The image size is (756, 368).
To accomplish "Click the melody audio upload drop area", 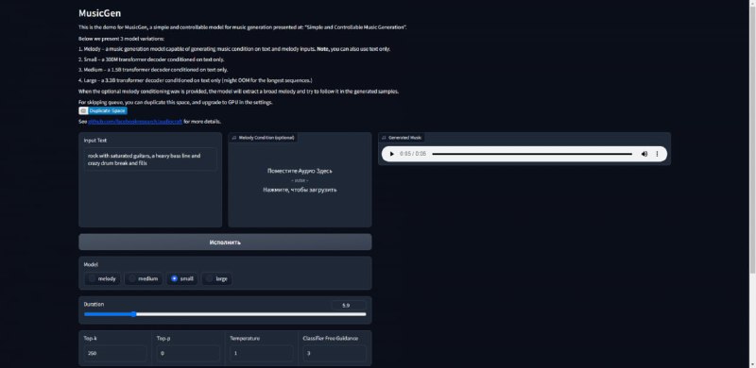I will tap(300, 180).
